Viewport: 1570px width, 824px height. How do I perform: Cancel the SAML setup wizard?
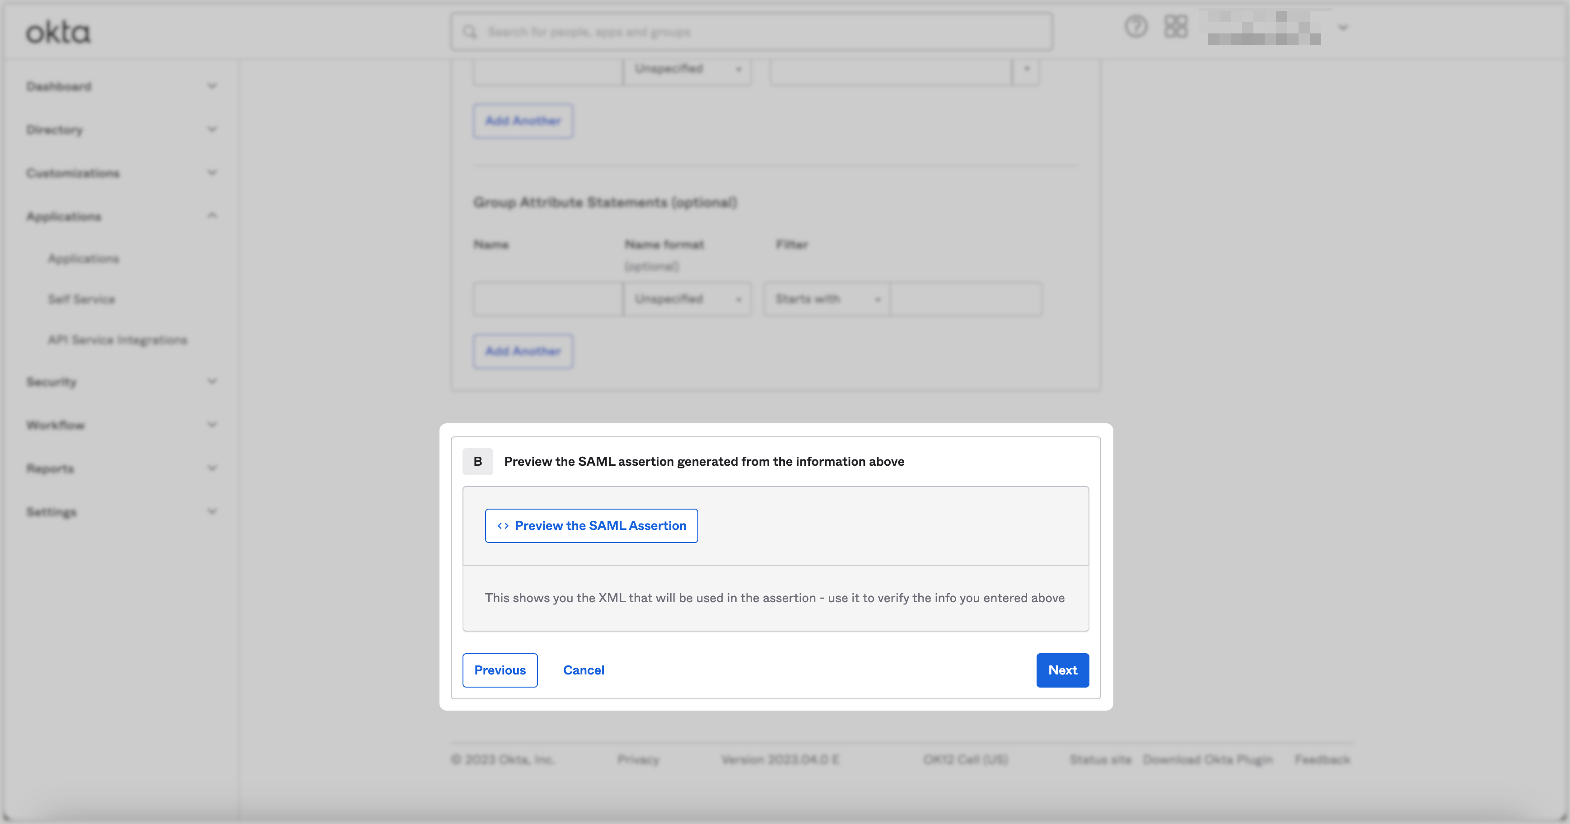click(x=583, y=670)
